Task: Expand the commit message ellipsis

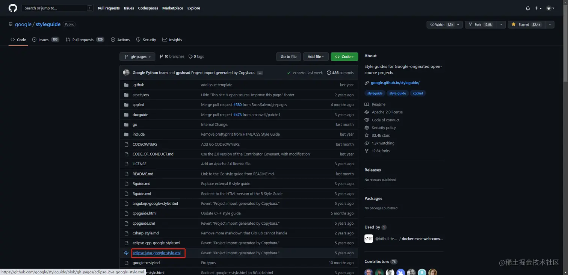Action: click(260, 73)
